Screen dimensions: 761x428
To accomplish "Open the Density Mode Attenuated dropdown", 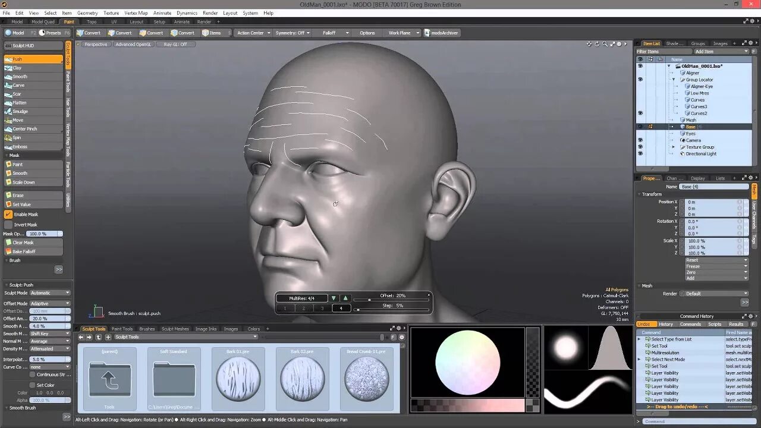I will coord(51,349).
